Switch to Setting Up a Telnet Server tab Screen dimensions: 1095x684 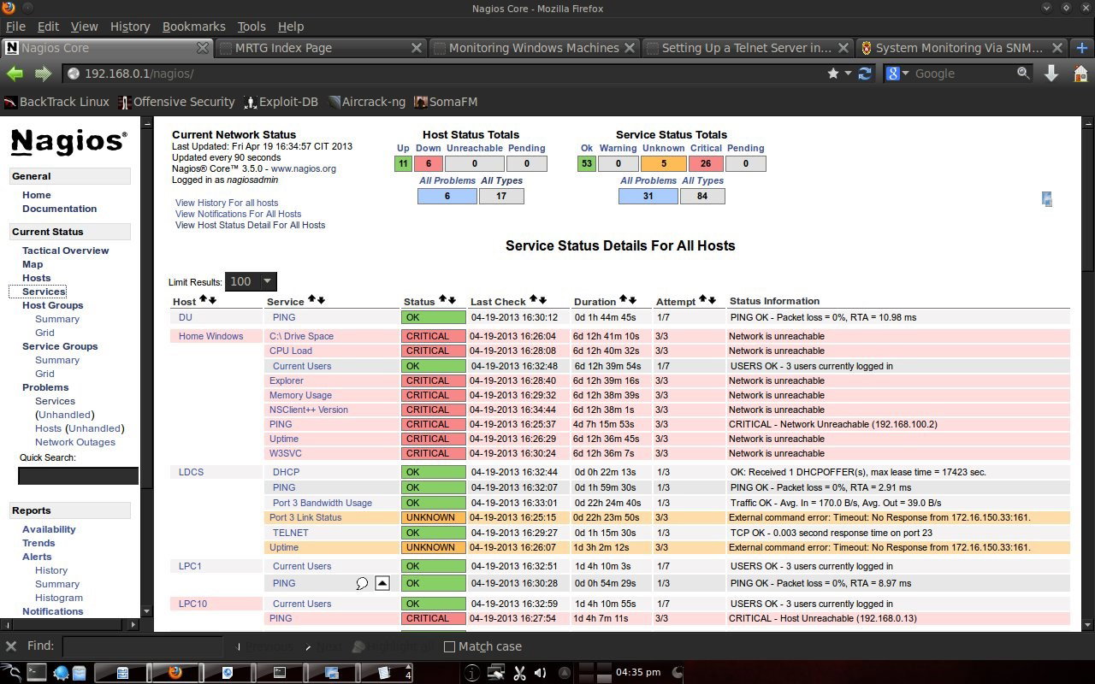click(747, 48)
